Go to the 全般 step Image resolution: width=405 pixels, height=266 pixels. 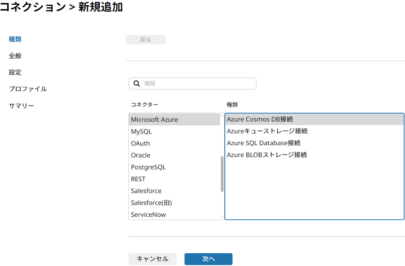(15, 56)
